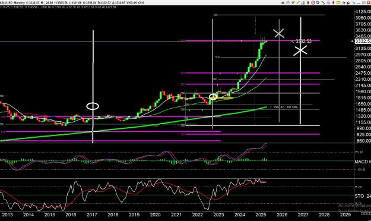
Task: Select the circular crosshair target icon
Action: [x=313, y=2]
